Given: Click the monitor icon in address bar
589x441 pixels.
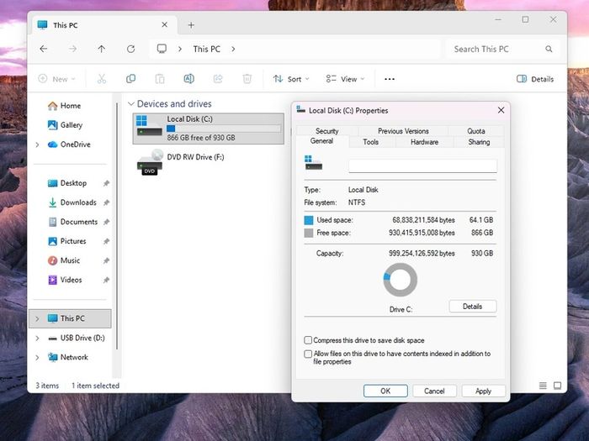Looking at the screenshot, I should tap(162, 49).
